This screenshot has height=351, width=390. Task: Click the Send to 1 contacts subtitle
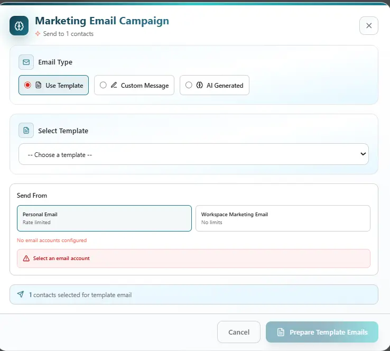[68, 34]
